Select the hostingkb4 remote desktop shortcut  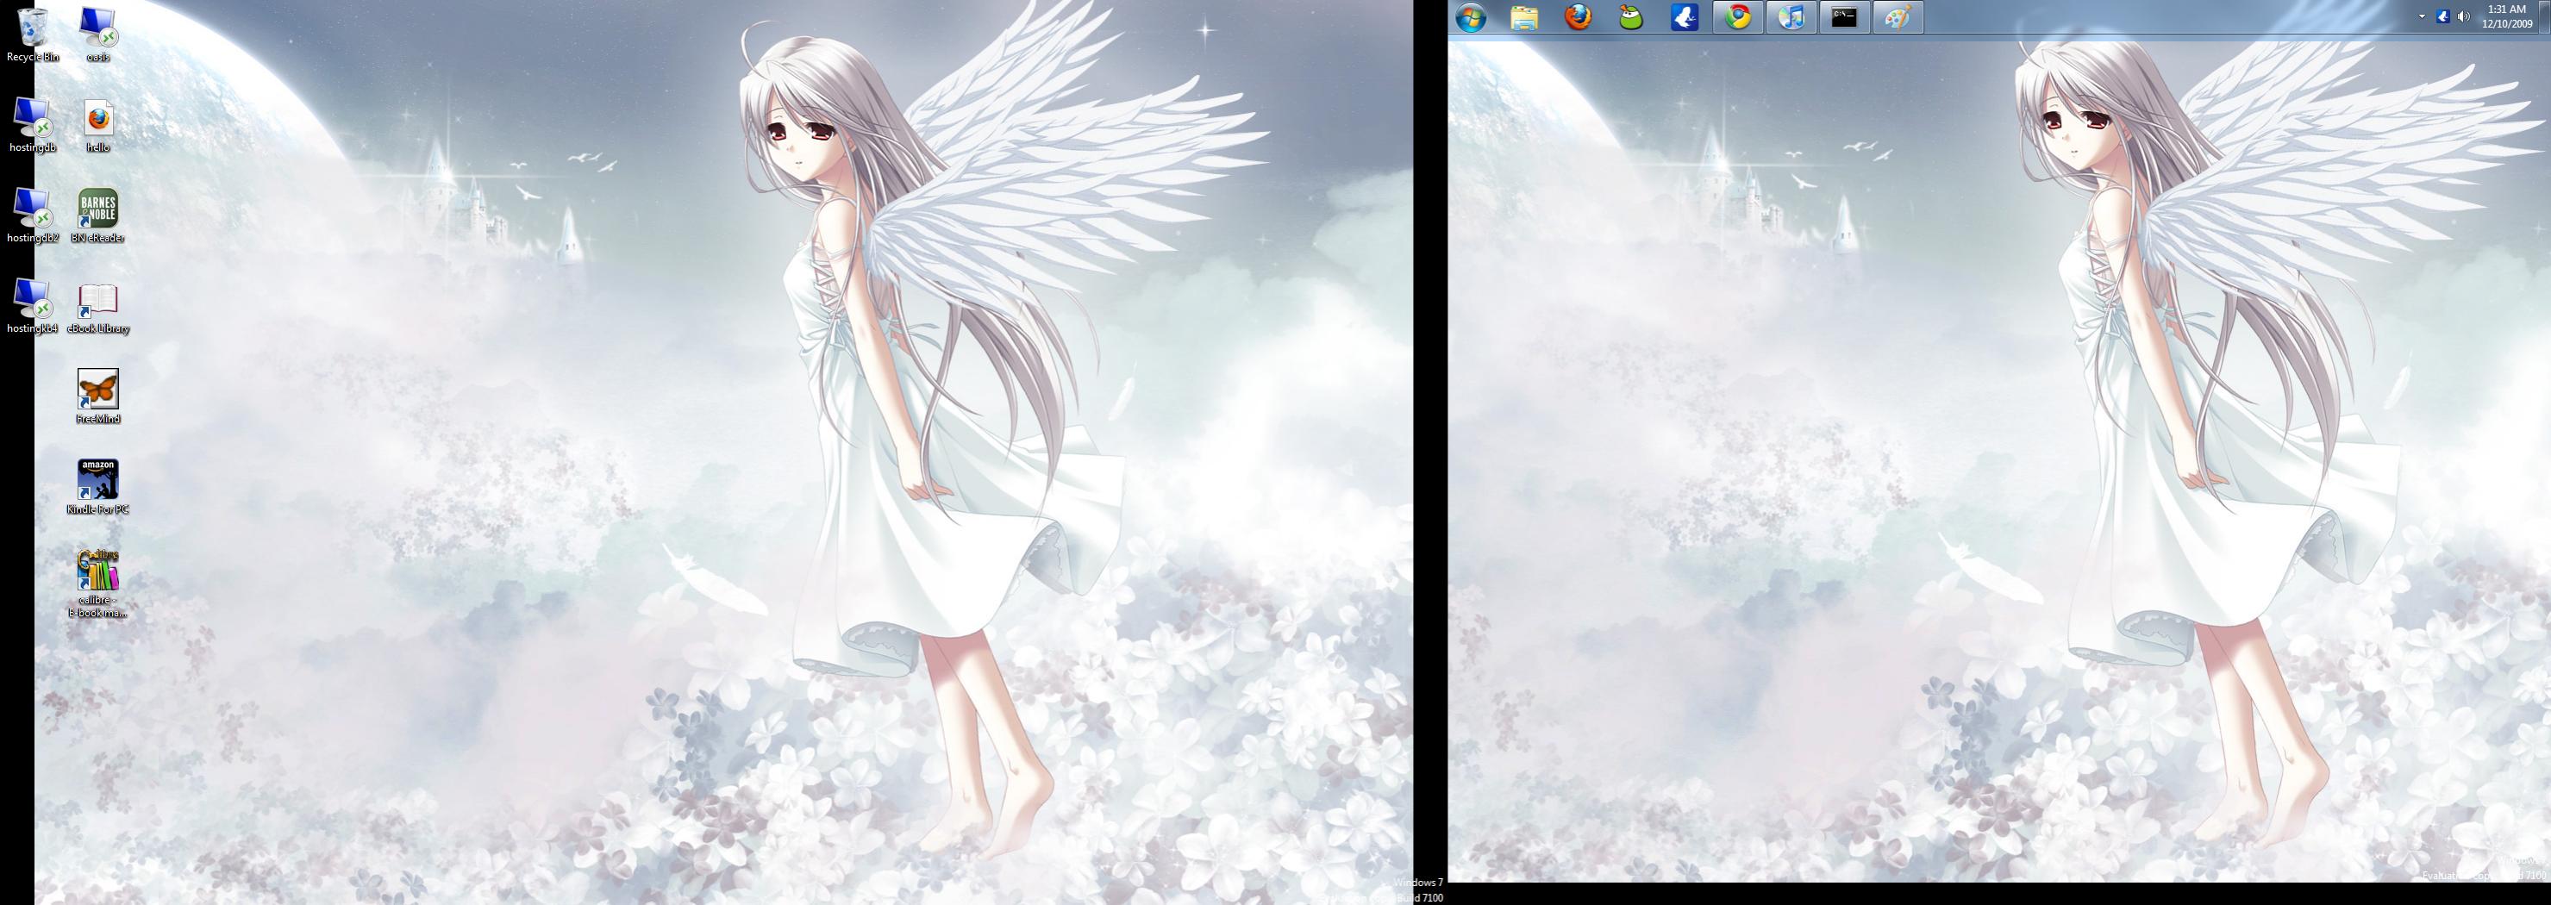[x=33, y=306]
